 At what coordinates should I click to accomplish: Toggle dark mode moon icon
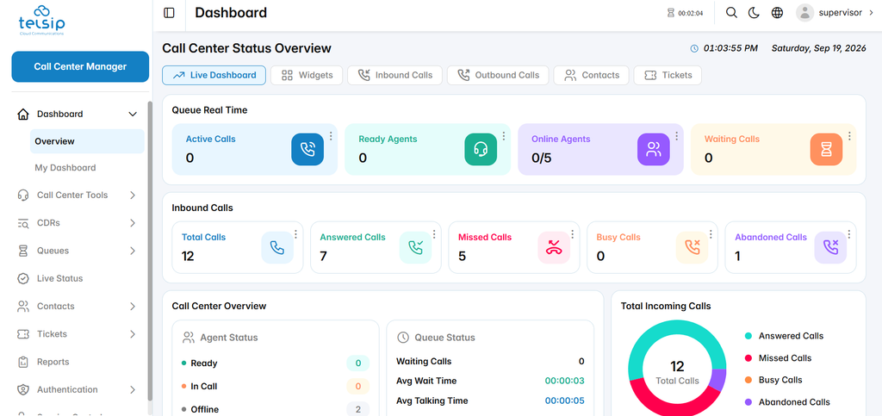pyautogui.click(x=754, y=12)
